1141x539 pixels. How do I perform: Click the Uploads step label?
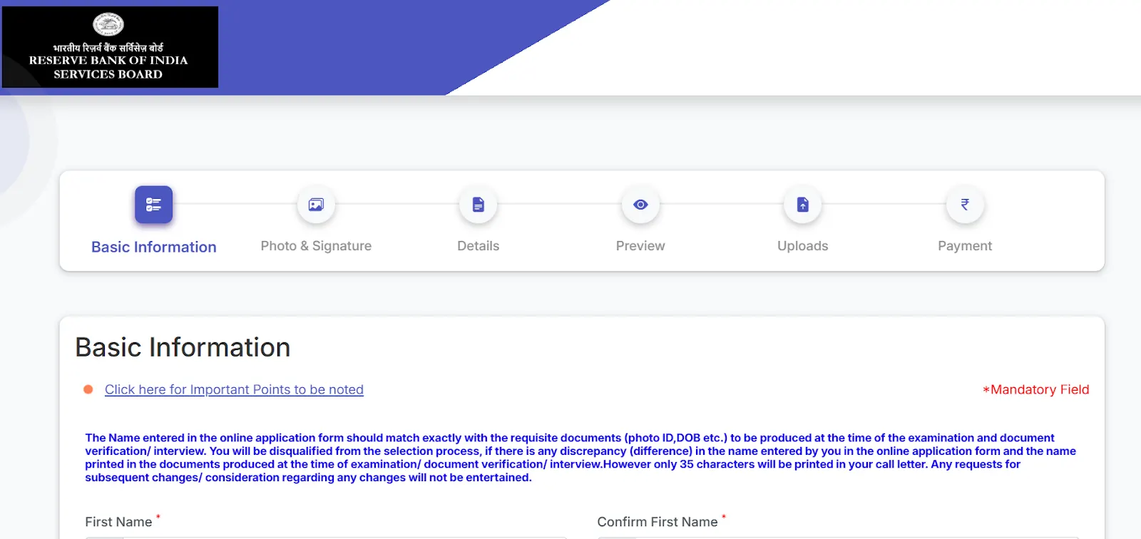point(802,245)
